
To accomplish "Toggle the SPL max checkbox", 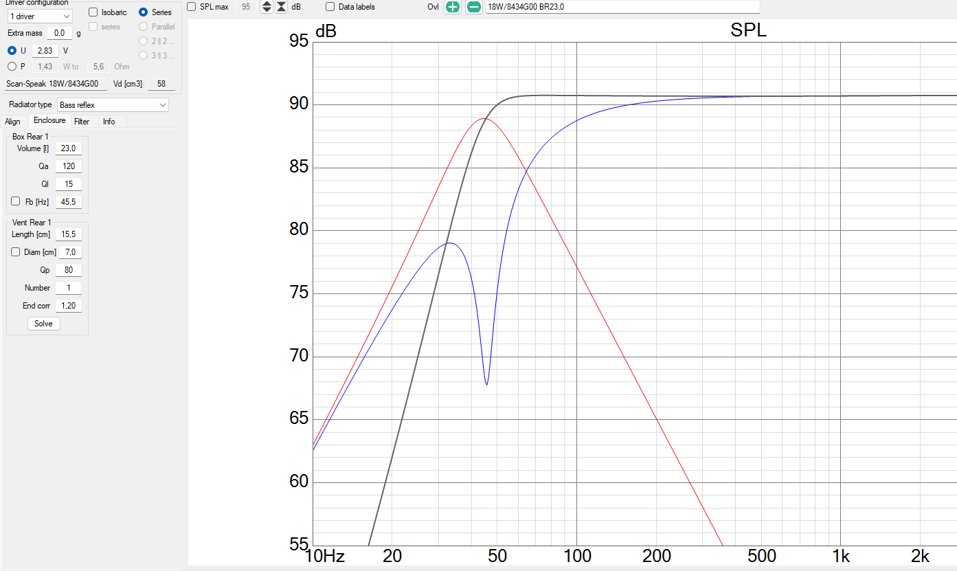I will click(x=192, y=7).
